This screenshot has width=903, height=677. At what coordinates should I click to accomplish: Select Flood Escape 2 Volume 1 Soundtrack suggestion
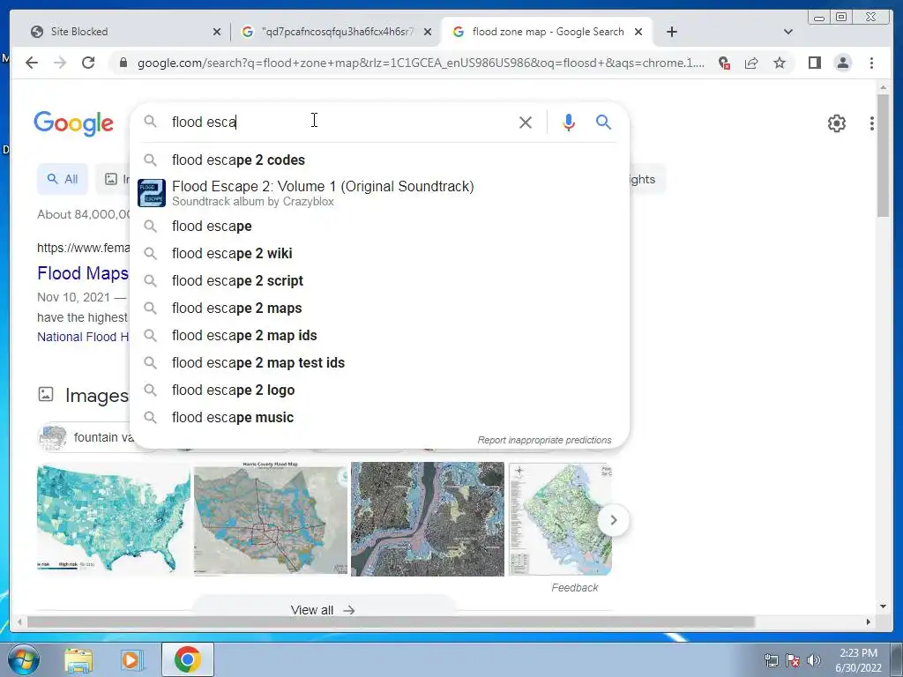pos(380,193)
